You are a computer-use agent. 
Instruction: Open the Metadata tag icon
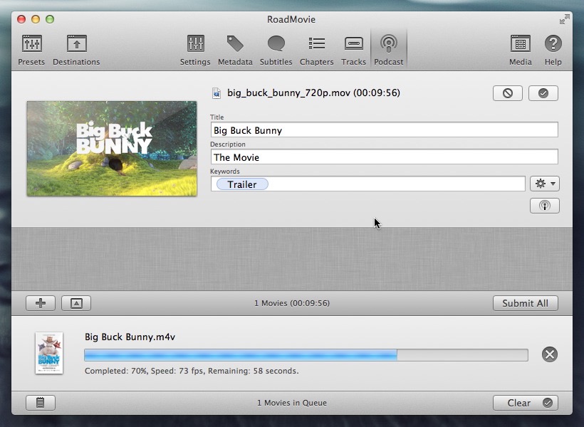click(235, 50)
